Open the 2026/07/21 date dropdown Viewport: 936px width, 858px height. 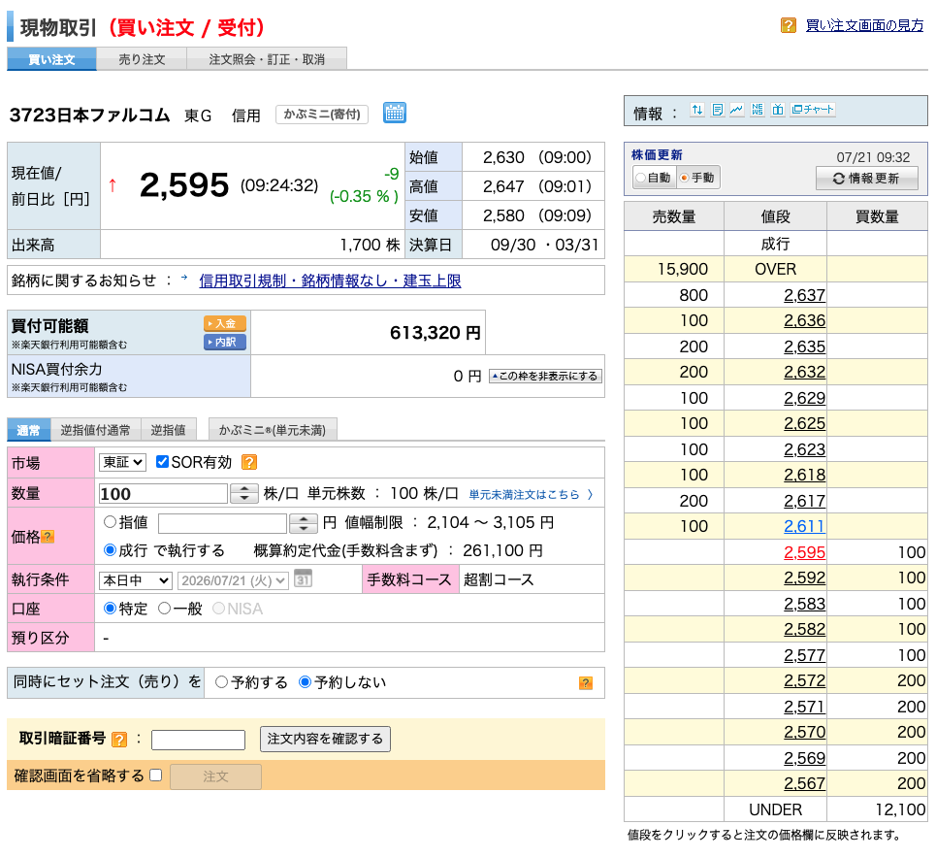click(x=234, y=580)
